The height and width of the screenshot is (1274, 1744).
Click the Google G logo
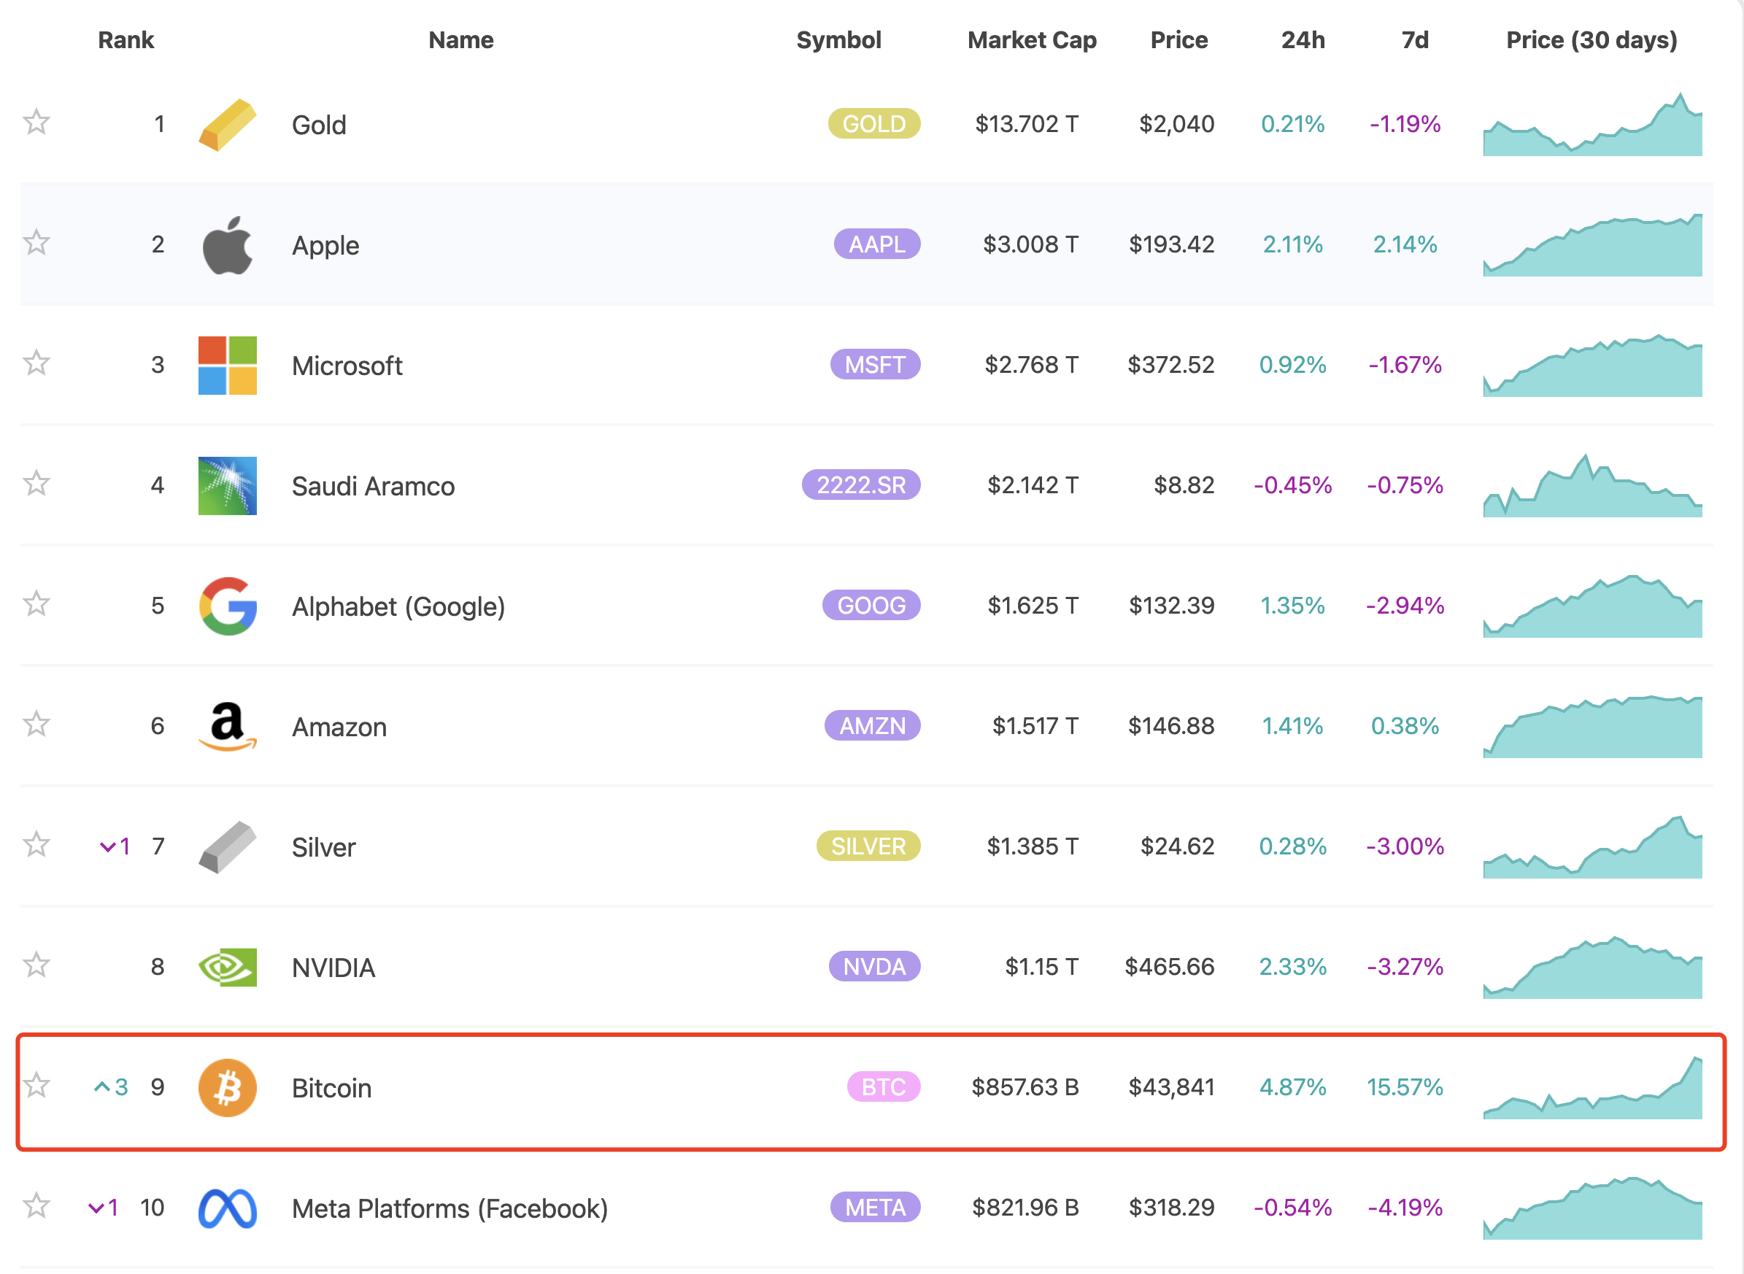click(227, 606)
